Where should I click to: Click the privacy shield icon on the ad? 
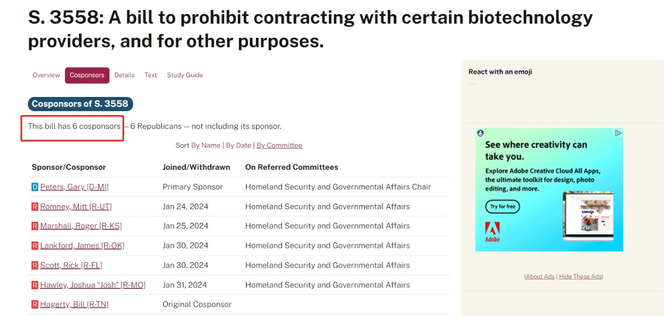pyautogui.click(x=480, y=133)
